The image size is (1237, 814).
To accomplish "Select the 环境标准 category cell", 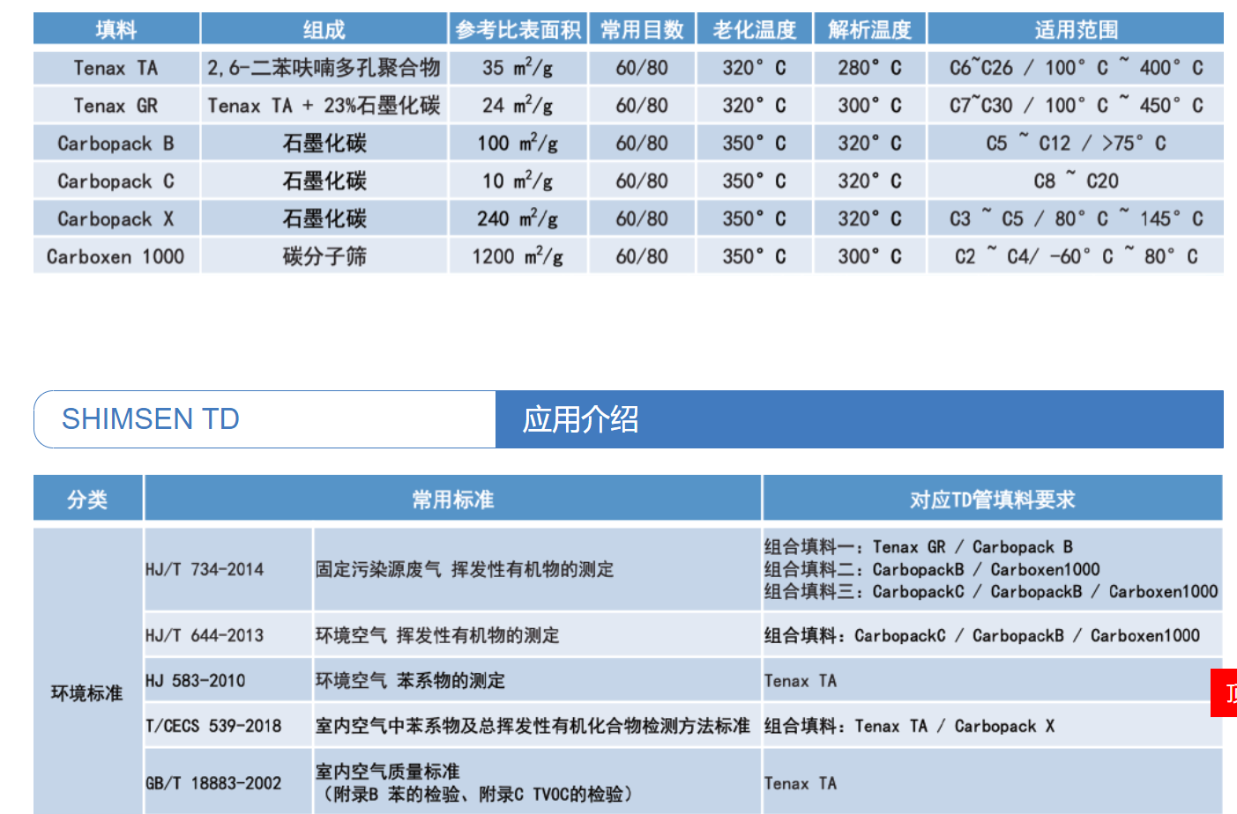I will [x=87, y=693].
